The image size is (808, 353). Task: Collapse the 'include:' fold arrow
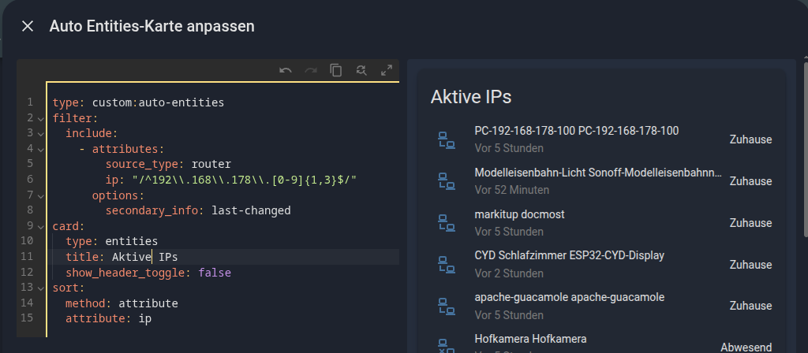(x=40, y=133)
